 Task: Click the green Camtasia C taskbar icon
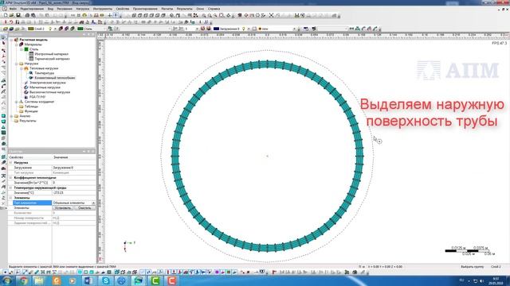[x=155, y=280]
